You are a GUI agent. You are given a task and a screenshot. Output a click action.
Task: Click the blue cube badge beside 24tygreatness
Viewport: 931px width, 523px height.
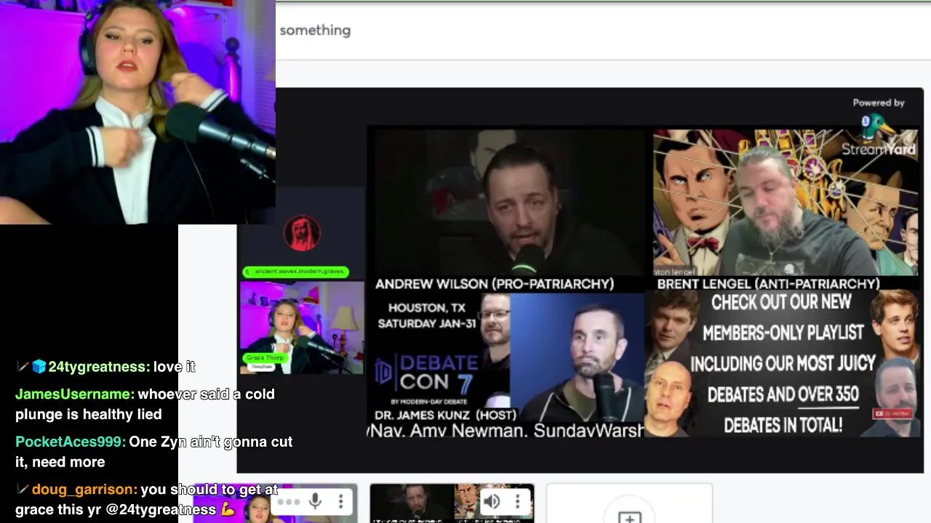(39, 367)
